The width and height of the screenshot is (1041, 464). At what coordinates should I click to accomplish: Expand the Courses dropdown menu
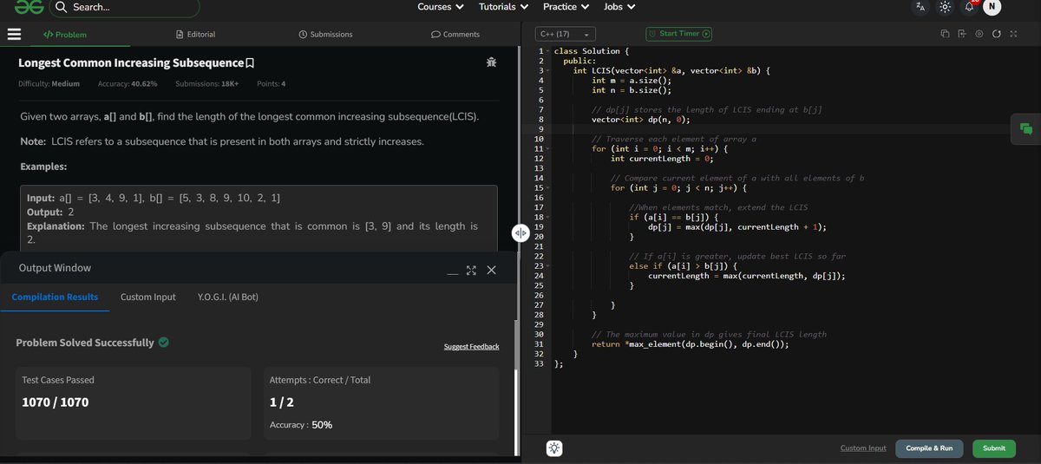tap(440, 7)
